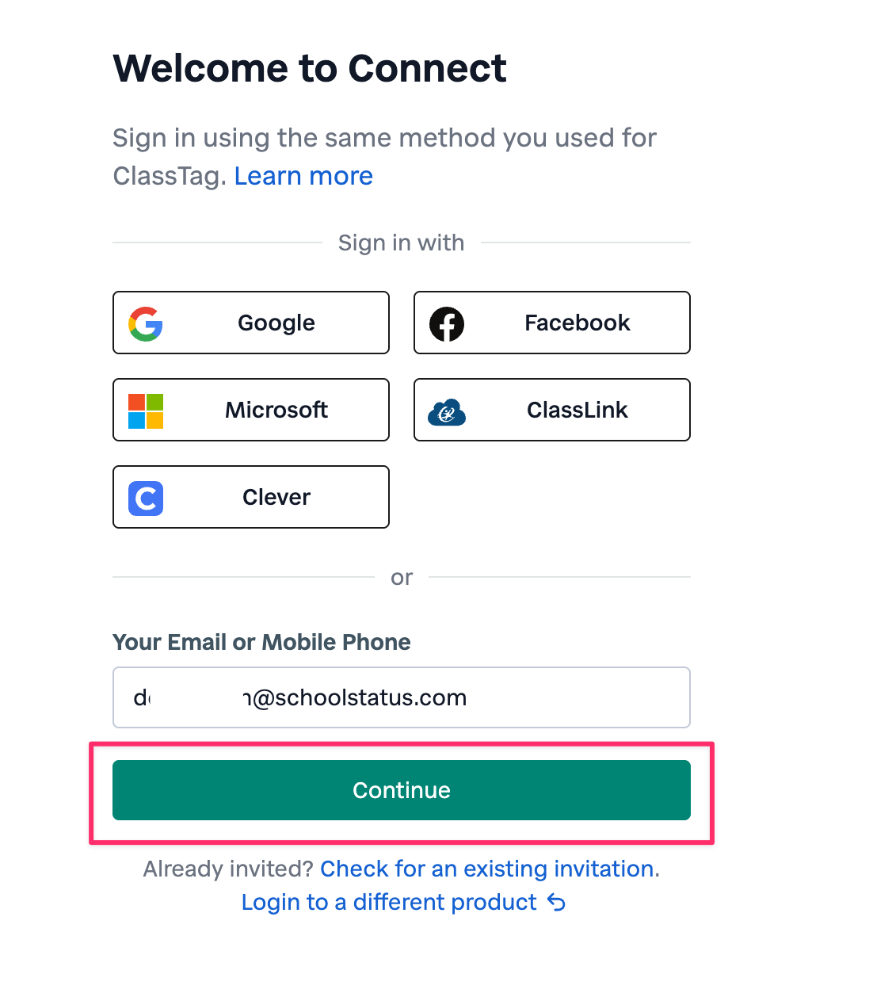Choose the Facebook sign-in button label
The image size is (873, 997).
click(577, 323)
